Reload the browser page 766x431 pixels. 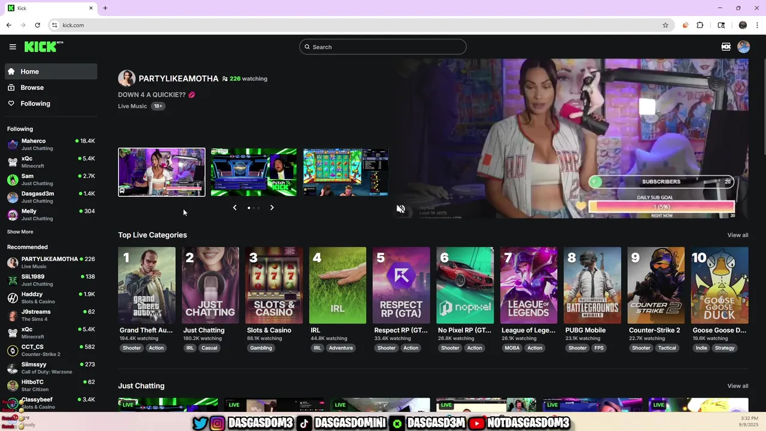click(37, 25)
